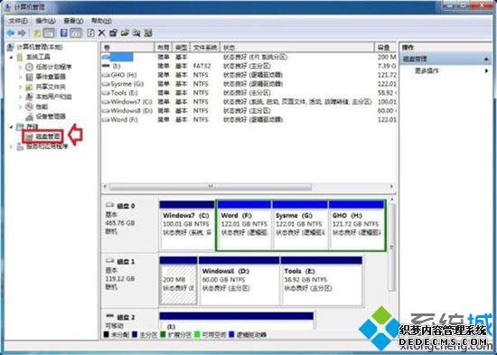The width and height of the screenshot is (497, 355).
Task: Select the 存储 tree node
Action: [x=32, y=126]
